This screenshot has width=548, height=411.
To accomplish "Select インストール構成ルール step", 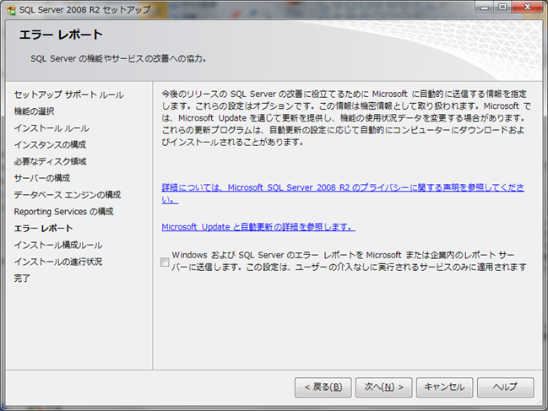I will coord(58,245).
